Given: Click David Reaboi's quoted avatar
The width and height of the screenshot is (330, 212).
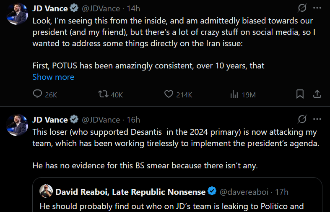Looking at the screenshot, I should (46, 191).
